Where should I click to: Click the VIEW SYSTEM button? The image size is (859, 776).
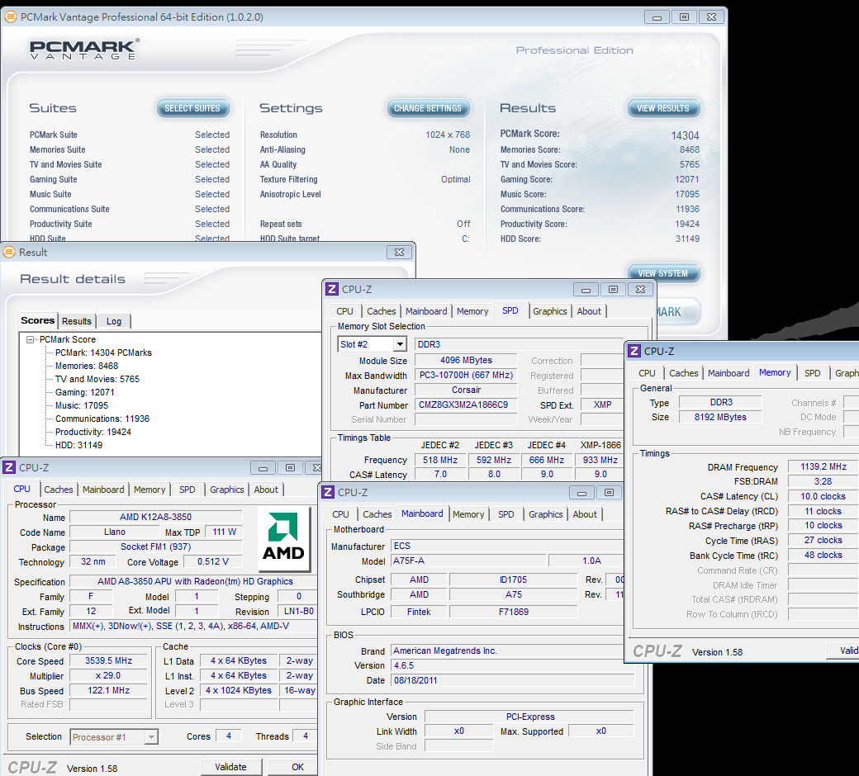coord(663,273)
